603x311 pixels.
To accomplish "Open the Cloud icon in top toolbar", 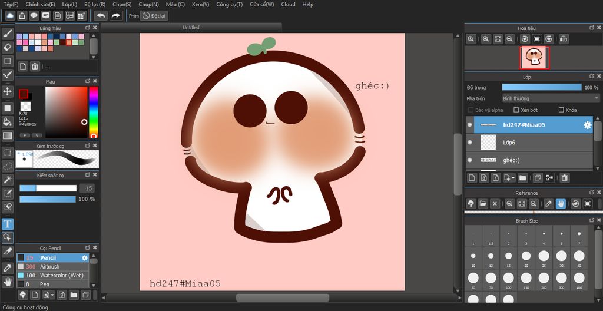I will pos(11,16).
